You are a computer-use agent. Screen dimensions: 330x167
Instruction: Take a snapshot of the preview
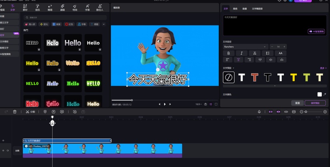pyautogui.click(x=205, y=104)
